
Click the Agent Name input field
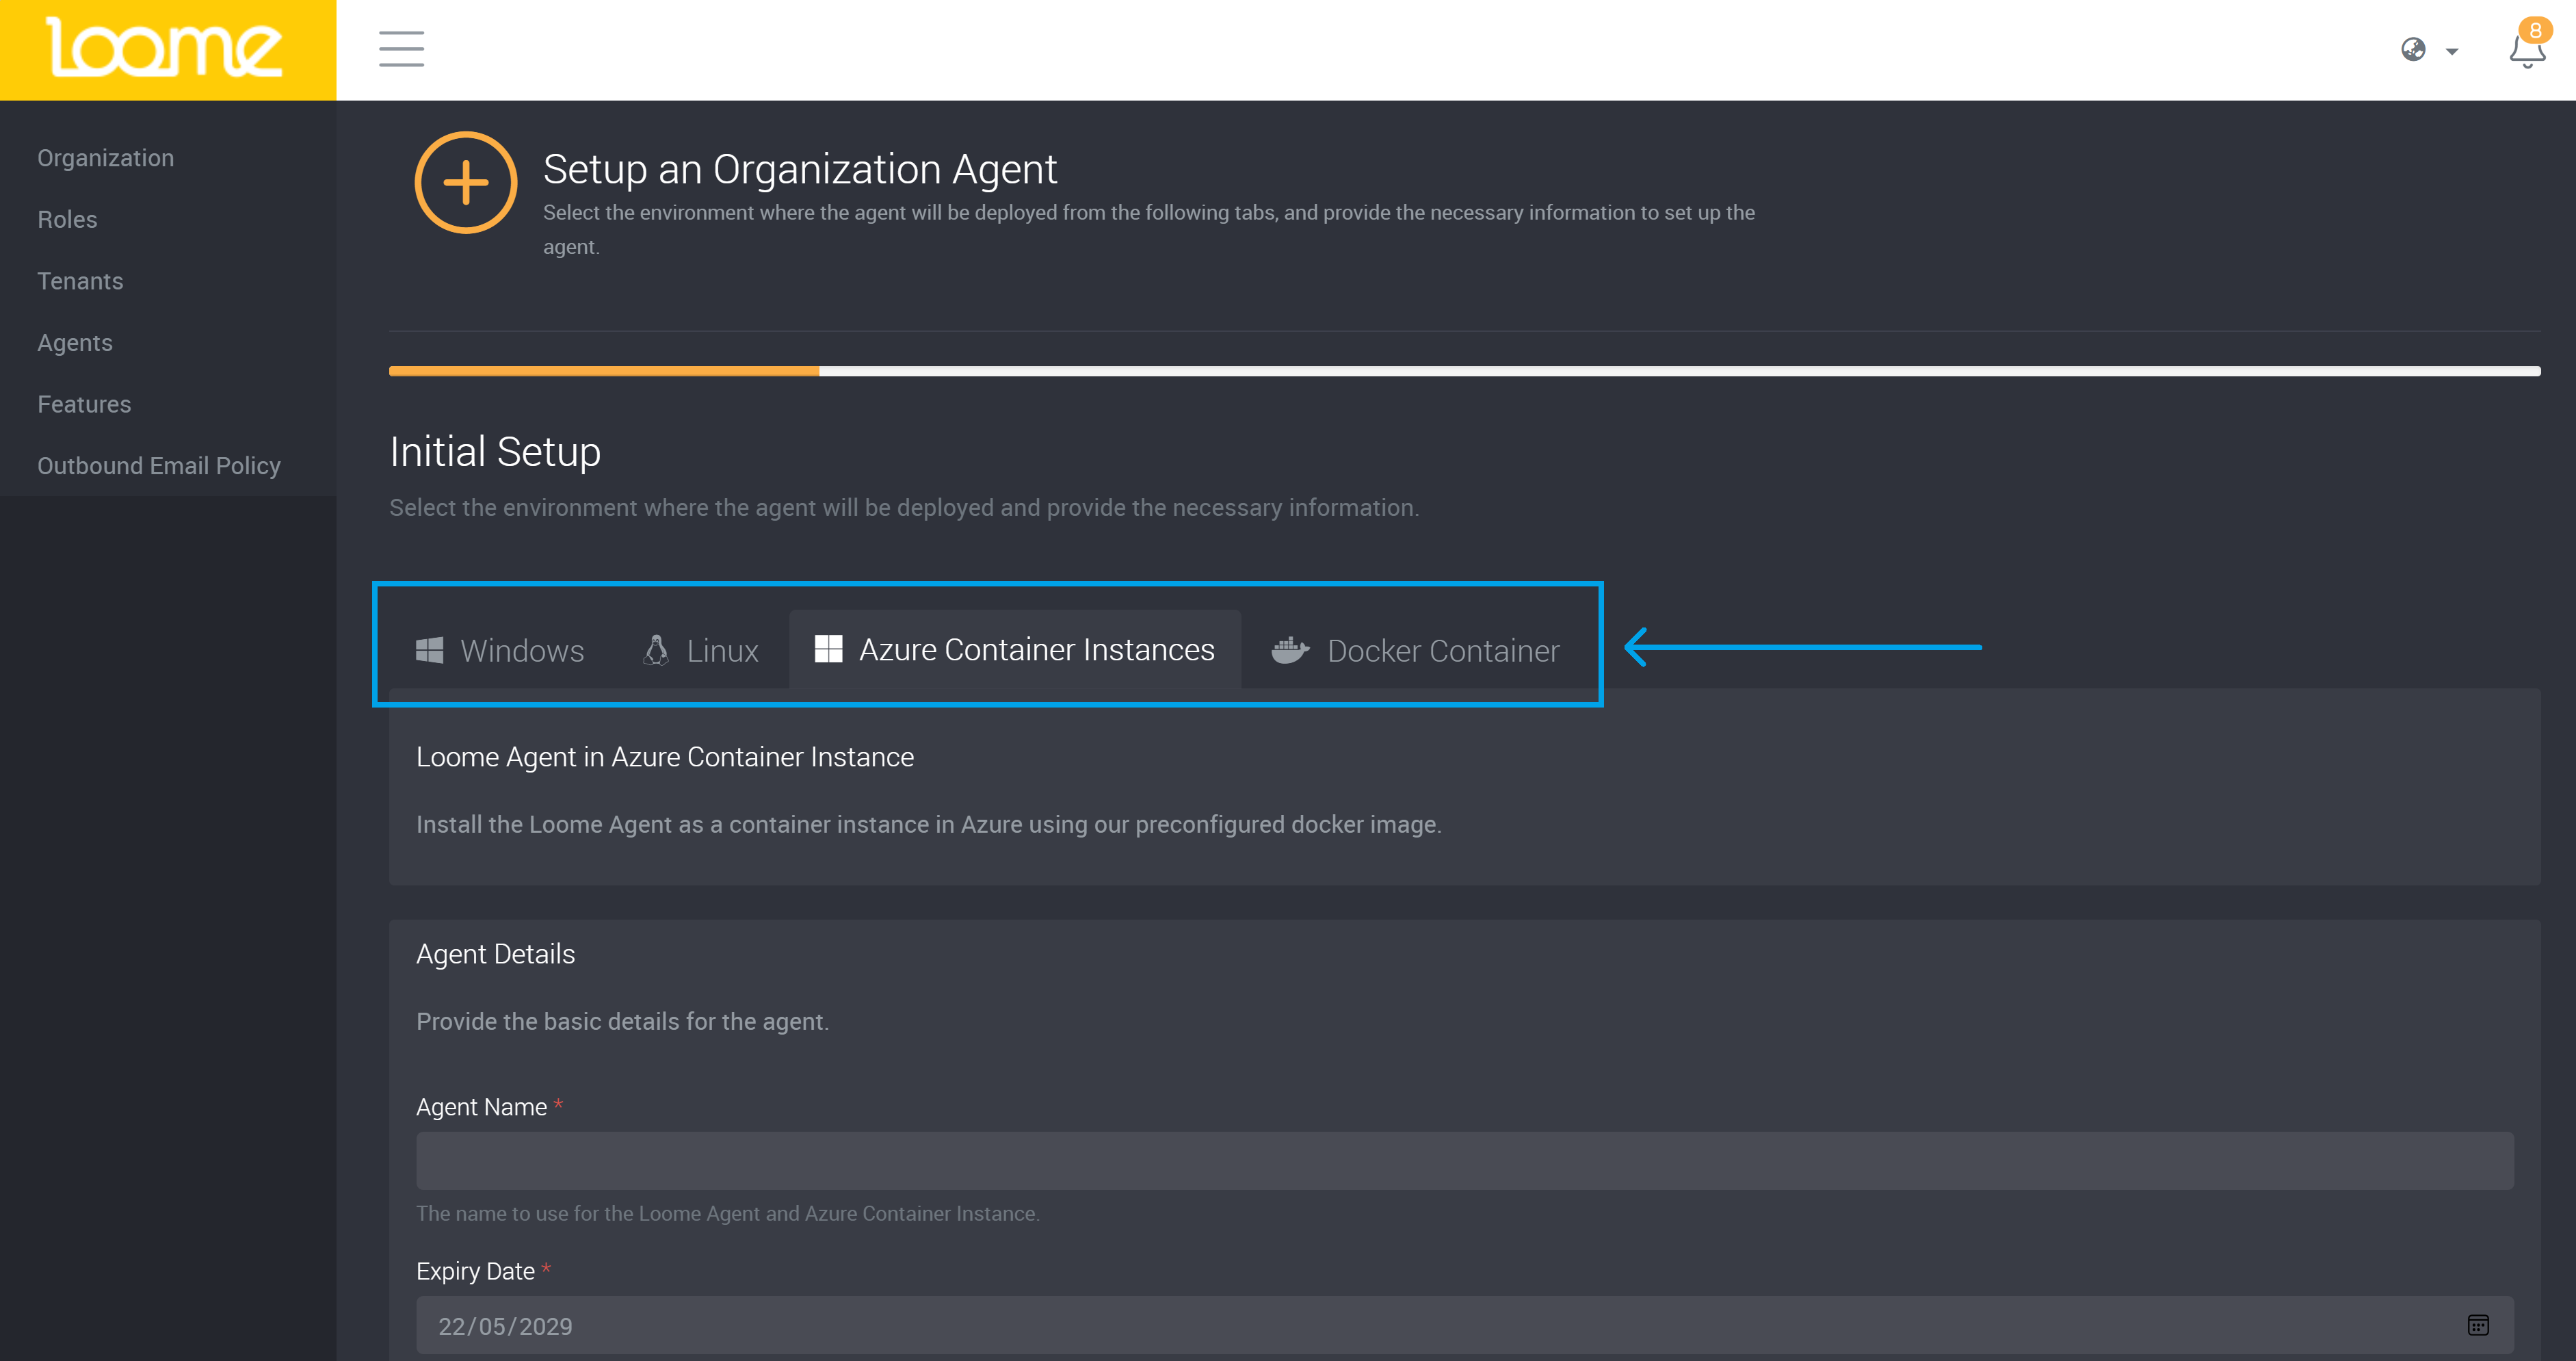[x=1465, y=1160]
